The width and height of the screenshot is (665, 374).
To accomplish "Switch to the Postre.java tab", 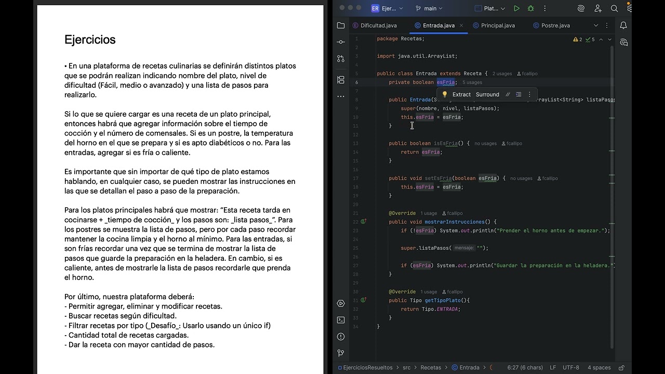I will point(551,25).
